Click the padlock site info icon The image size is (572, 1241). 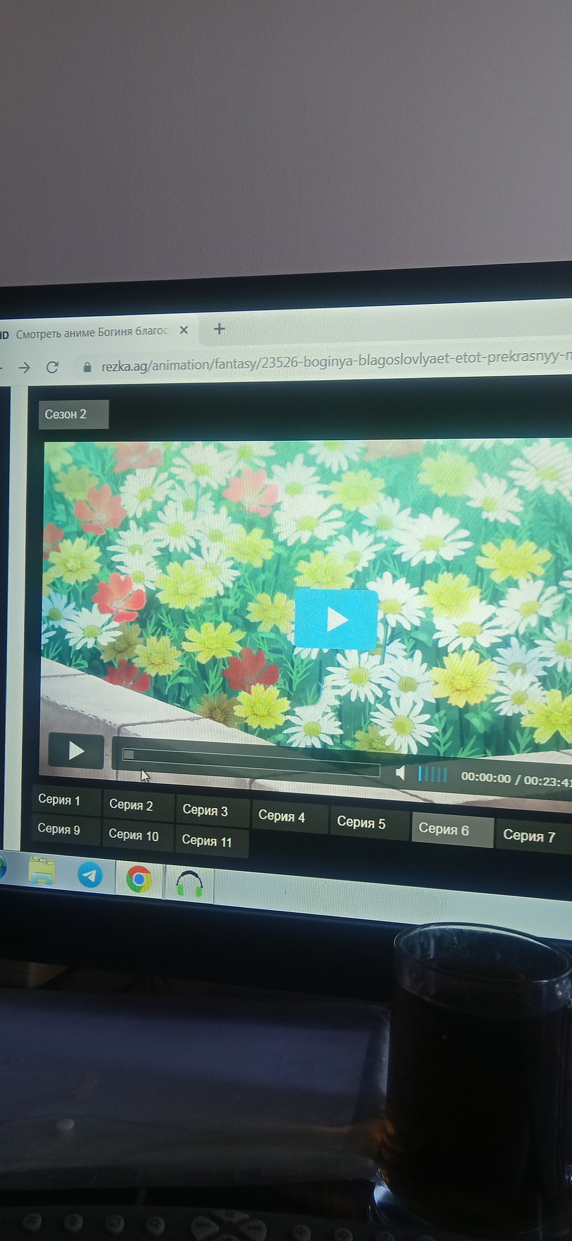point(87,367)
